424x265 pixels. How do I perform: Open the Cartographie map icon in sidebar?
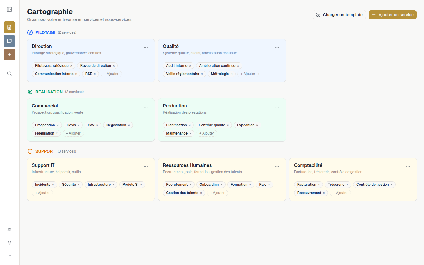tap(9, 41)
